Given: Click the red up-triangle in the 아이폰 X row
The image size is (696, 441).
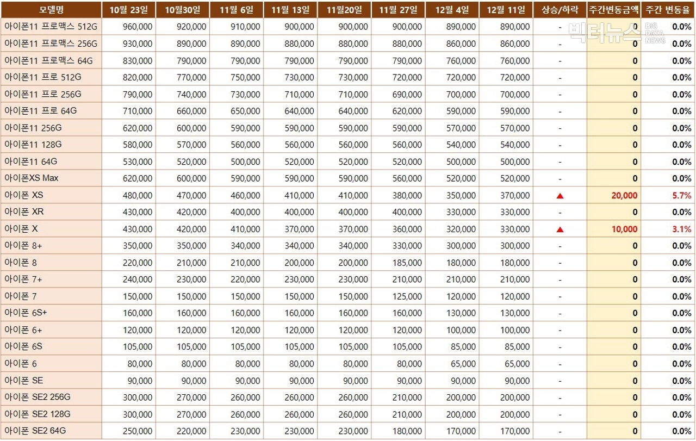Looking at the screenshot, I should click(560, 229).
